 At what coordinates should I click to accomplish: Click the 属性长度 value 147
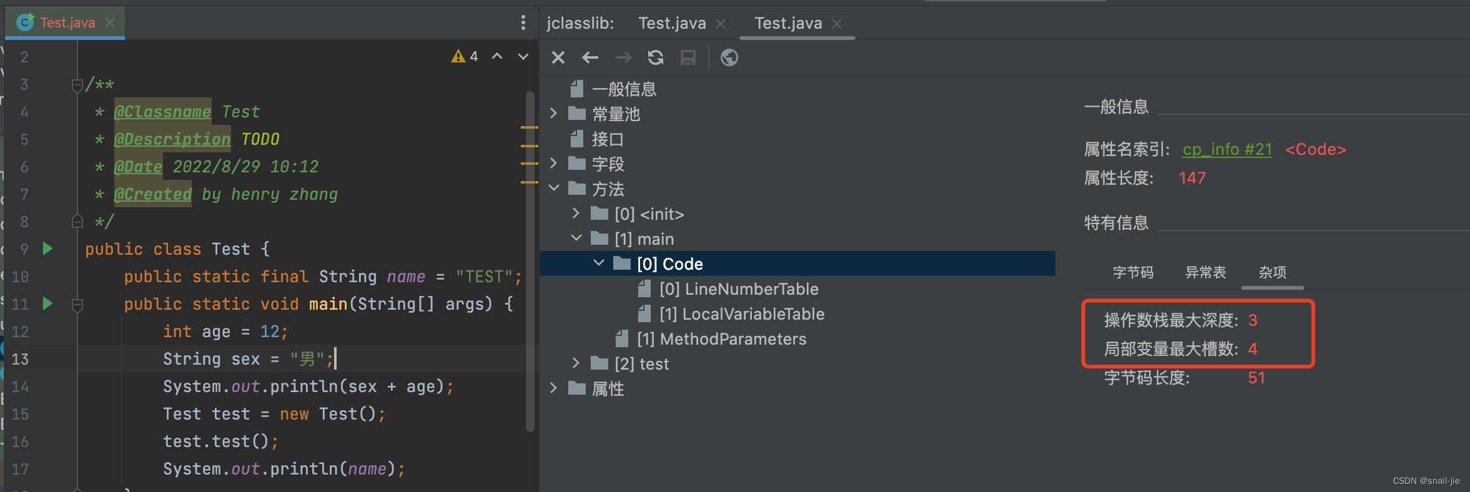pyautogui.click(x=1192, y=178)
